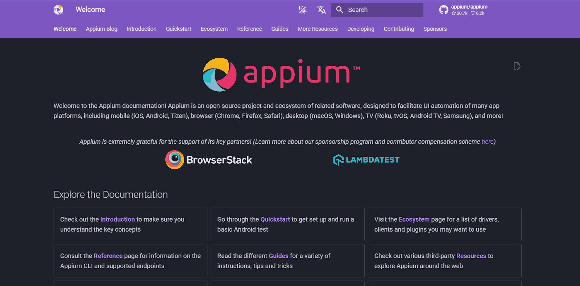The image size is (580, 286).
Task: Click the LambdaTest sponsor logo
Action: coord(366,160)
